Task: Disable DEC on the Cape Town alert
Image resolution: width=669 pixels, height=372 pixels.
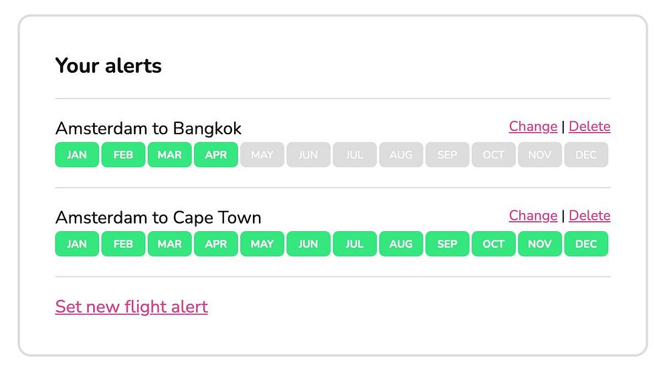Action: pyautogui.click(x=586, y=244)
